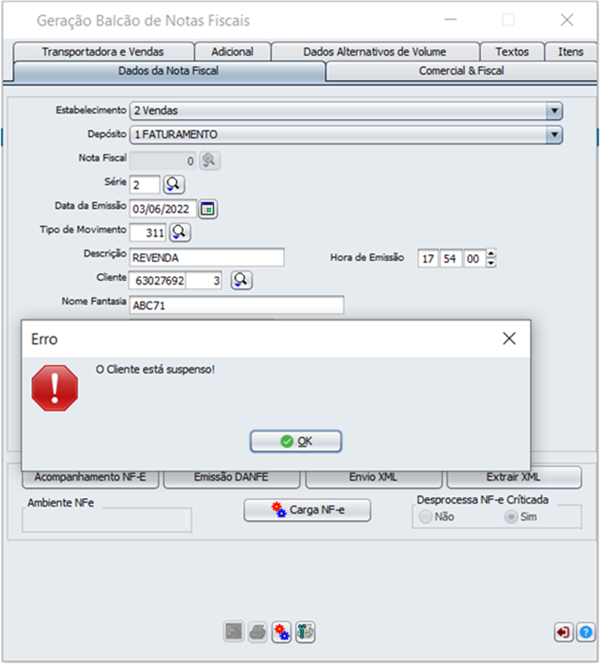Expand the Estabelecimento dropdown
Viewport: 601px width, 665px height.
point(554,110)
